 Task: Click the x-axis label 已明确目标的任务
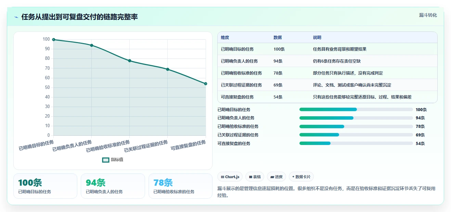37,145
